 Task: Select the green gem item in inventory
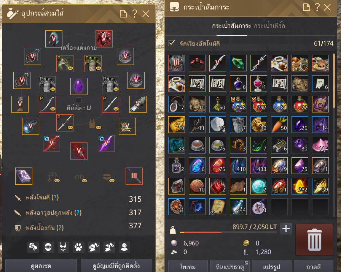[x=238, y=63]
